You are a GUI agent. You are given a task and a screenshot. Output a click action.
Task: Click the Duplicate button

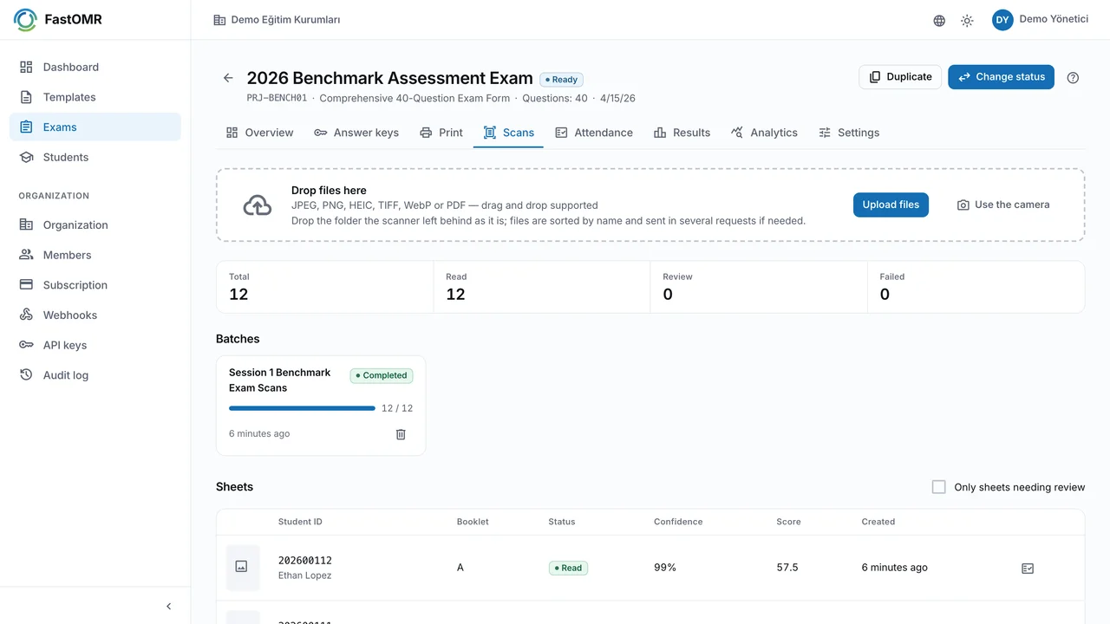click(900, 77)
